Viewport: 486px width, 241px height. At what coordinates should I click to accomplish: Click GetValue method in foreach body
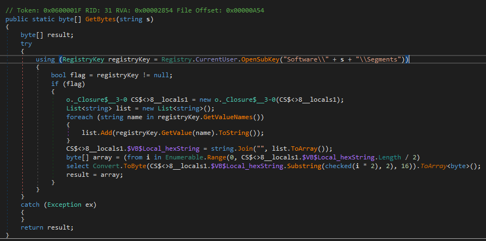pyautogui.click(x=176, y=133)
